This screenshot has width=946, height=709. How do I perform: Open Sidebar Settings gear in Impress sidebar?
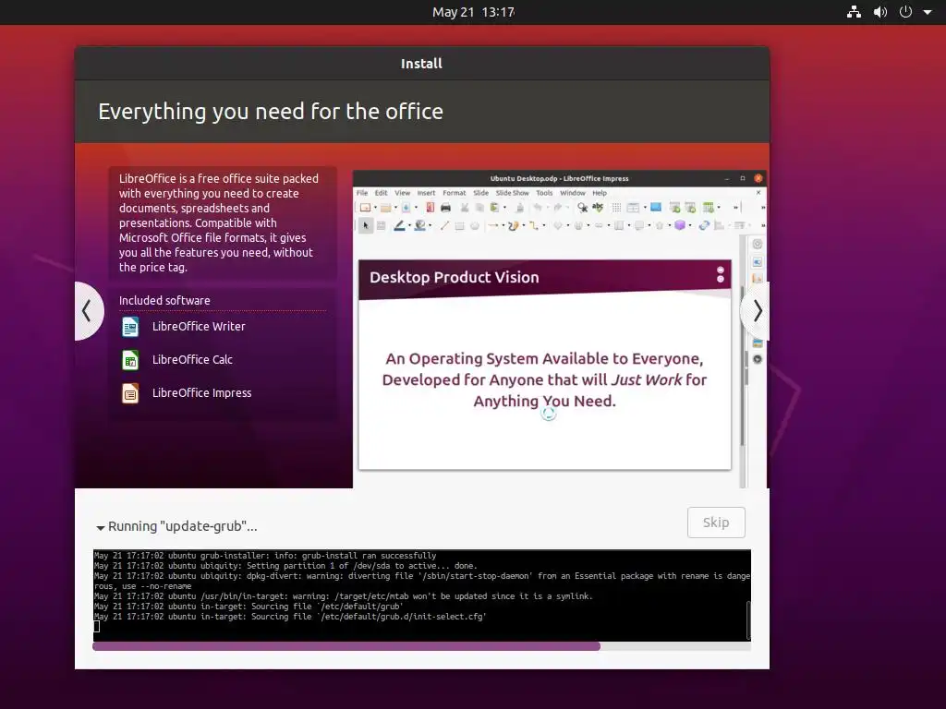pos(758,244)
